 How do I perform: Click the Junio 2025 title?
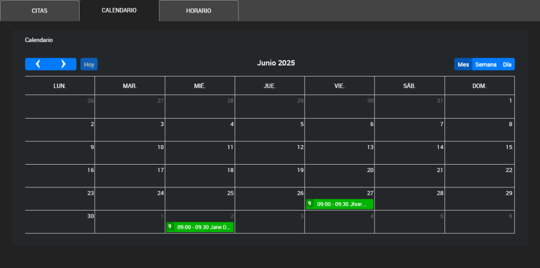click(276, 63)
